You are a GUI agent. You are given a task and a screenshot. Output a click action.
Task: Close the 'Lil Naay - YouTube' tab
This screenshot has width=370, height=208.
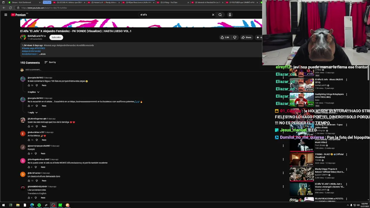tap(188, 2)
